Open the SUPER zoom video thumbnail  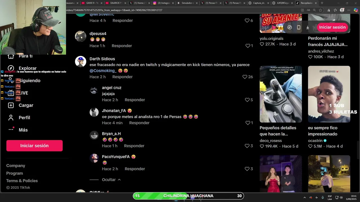point(329,94)
